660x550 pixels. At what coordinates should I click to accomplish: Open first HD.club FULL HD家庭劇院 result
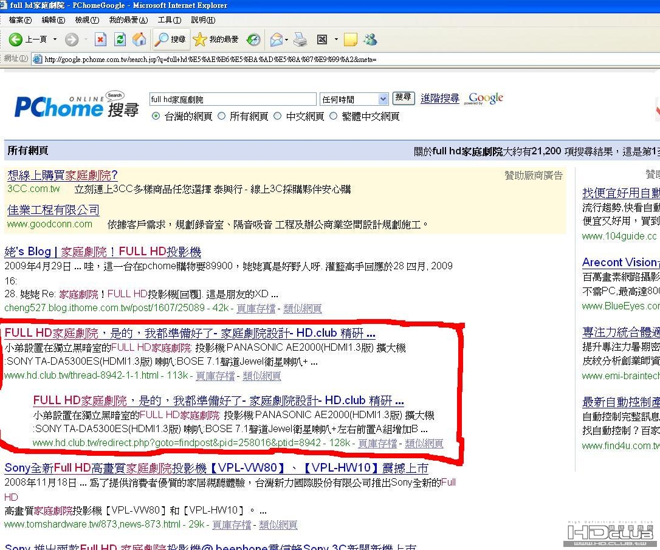190,333
